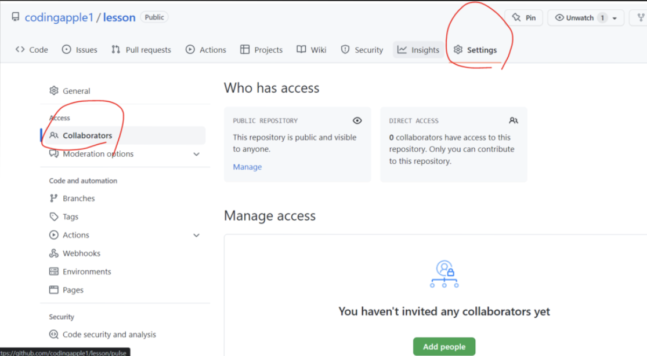Switch to the Pull requests tab

(x=141, y=50)
